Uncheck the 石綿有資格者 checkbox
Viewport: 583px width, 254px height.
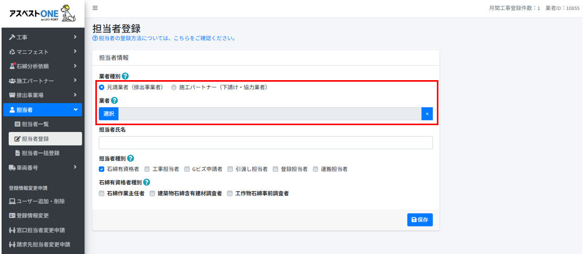[x=102, y=169]
